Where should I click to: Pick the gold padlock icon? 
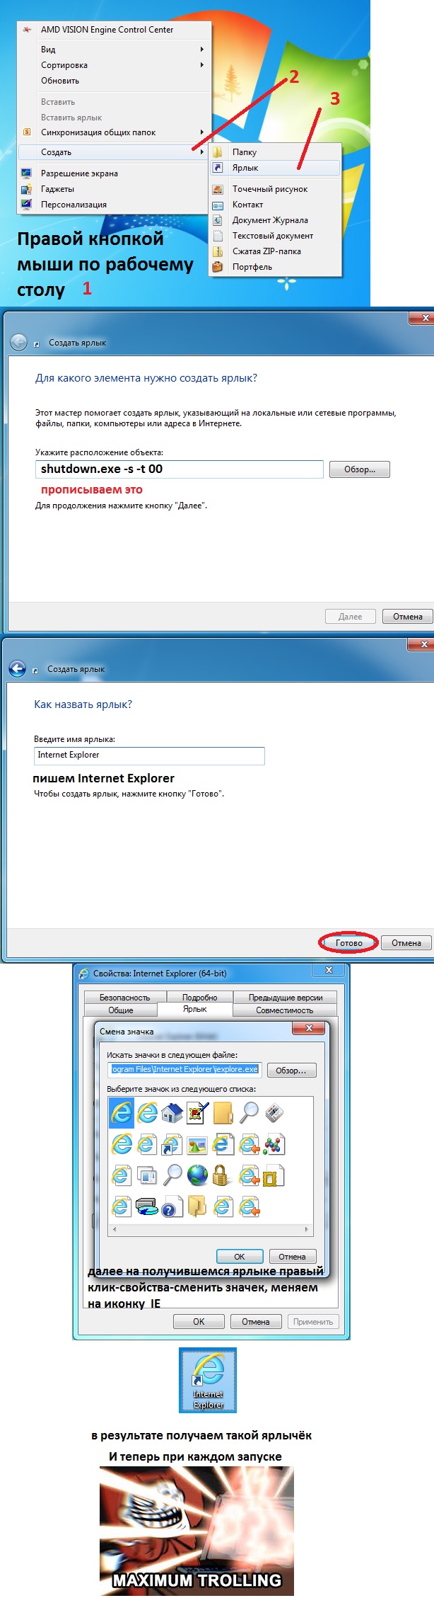pyautogui.click(x=222, y=1176)
